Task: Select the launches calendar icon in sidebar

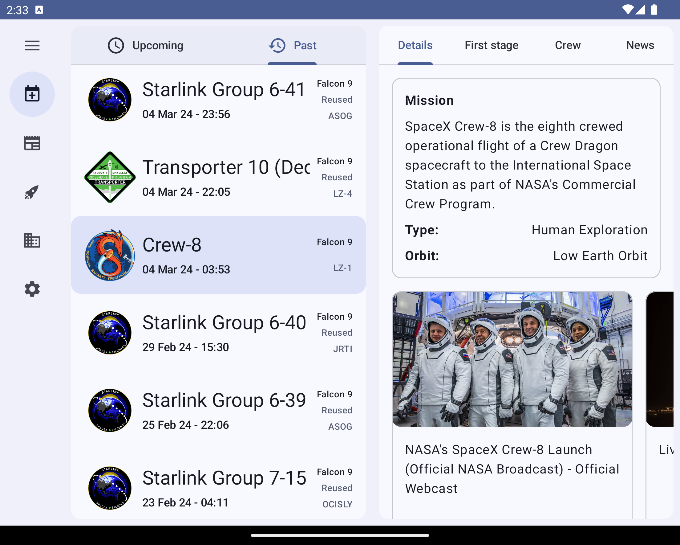Action: pos(32,94)
